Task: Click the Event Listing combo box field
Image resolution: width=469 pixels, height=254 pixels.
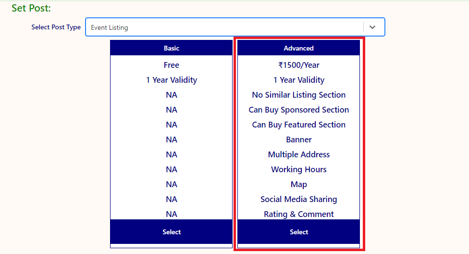Action: point(223,27)
